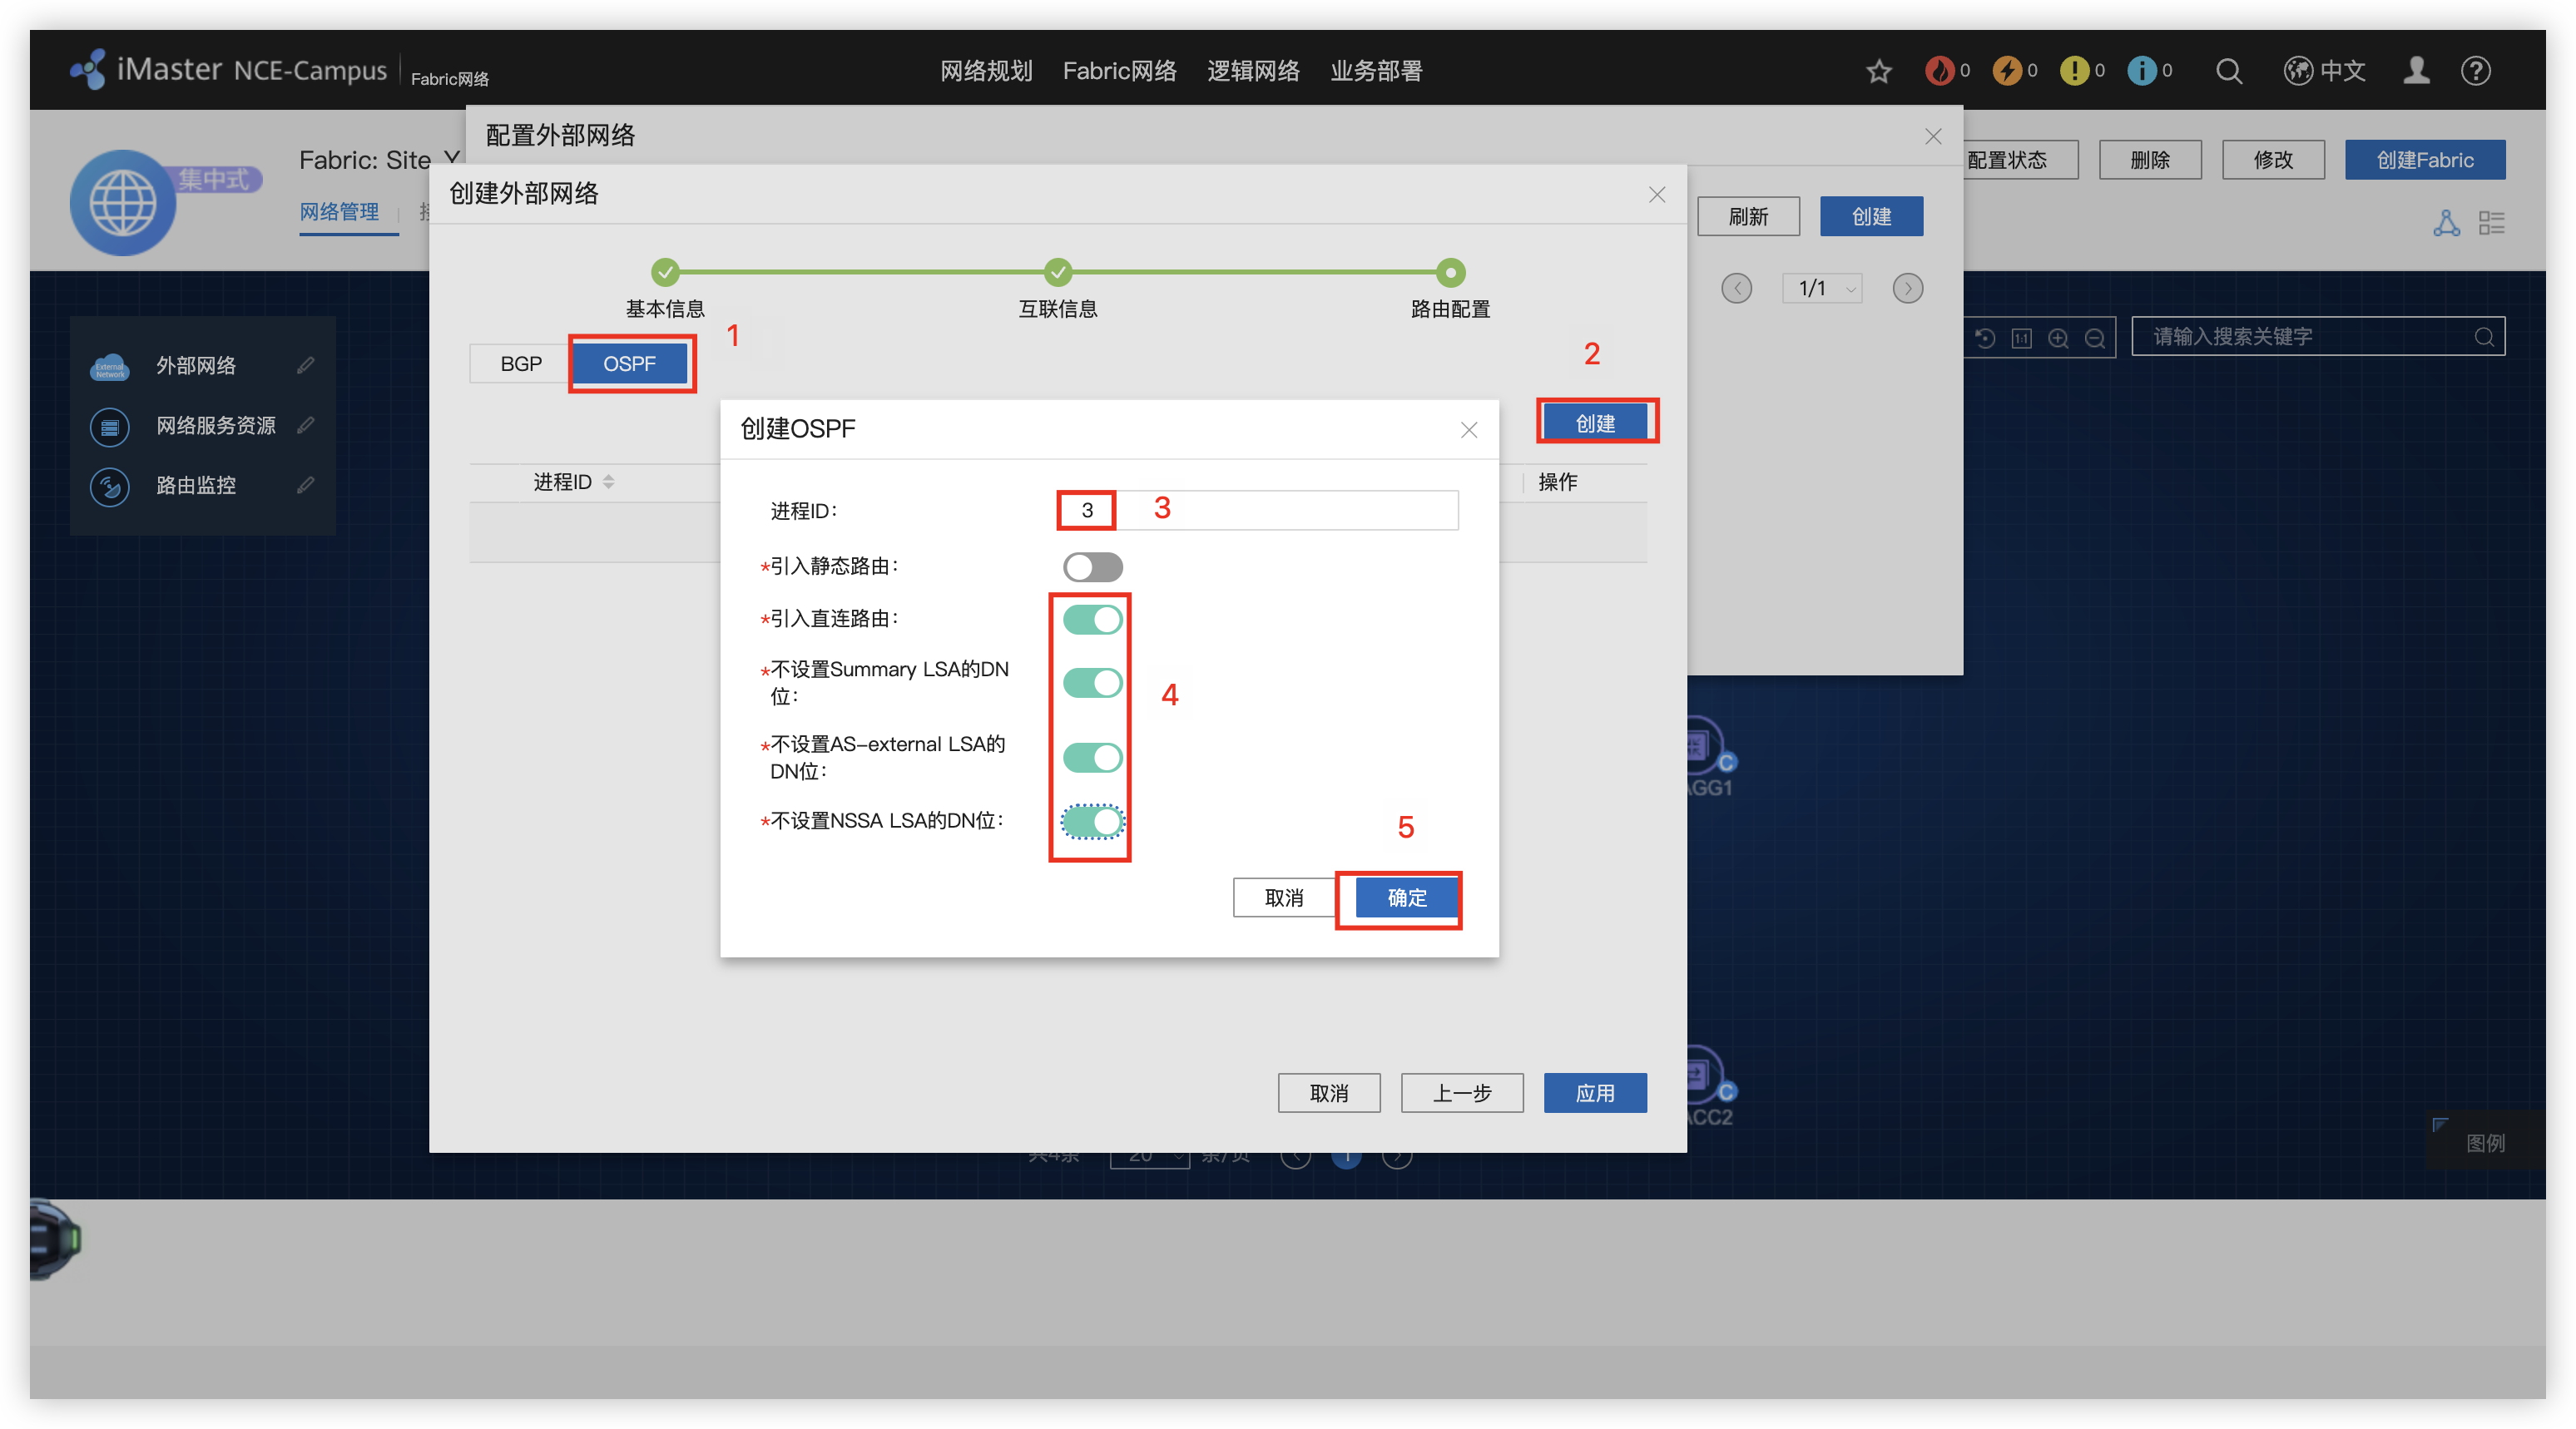Click the edit pencil next to 外部网络

pyautogui.click(x=305, y=366)
